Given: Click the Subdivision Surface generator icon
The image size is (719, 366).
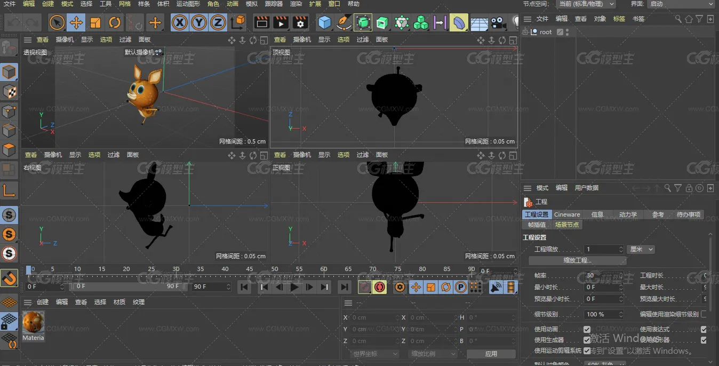Looking at the screenshot, I should tap(363, 22).
